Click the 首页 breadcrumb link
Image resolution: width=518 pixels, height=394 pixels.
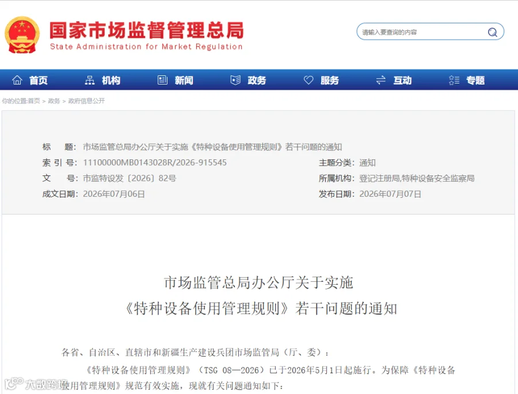pos(34,101)
